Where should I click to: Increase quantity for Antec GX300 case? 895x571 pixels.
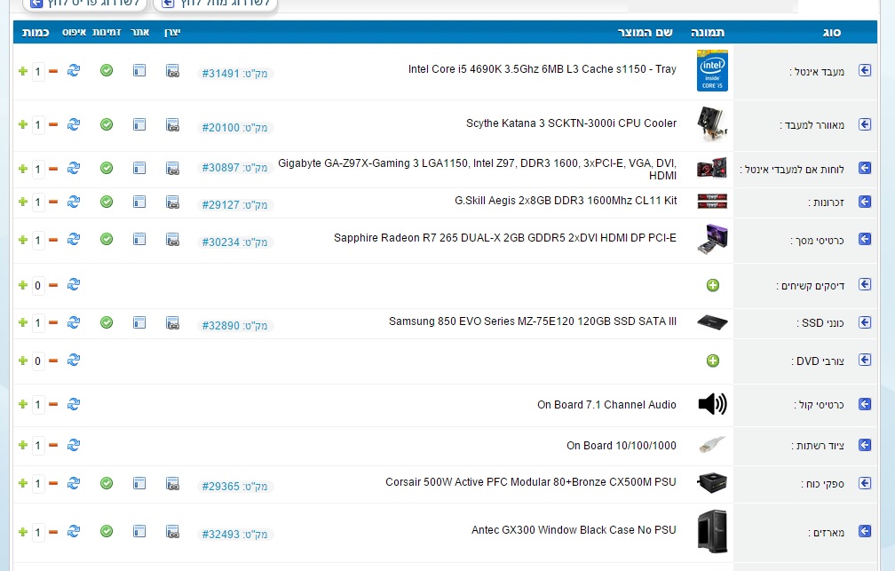[x=23, y=532]
